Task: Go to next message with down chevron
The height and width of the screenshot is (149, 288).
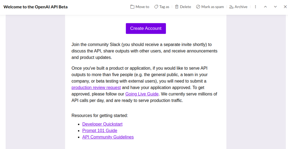Action: click(275, 7)
